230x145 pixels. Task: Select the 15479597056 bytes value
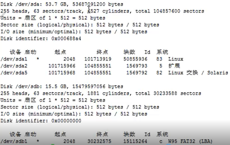click(x=98, y=87)
